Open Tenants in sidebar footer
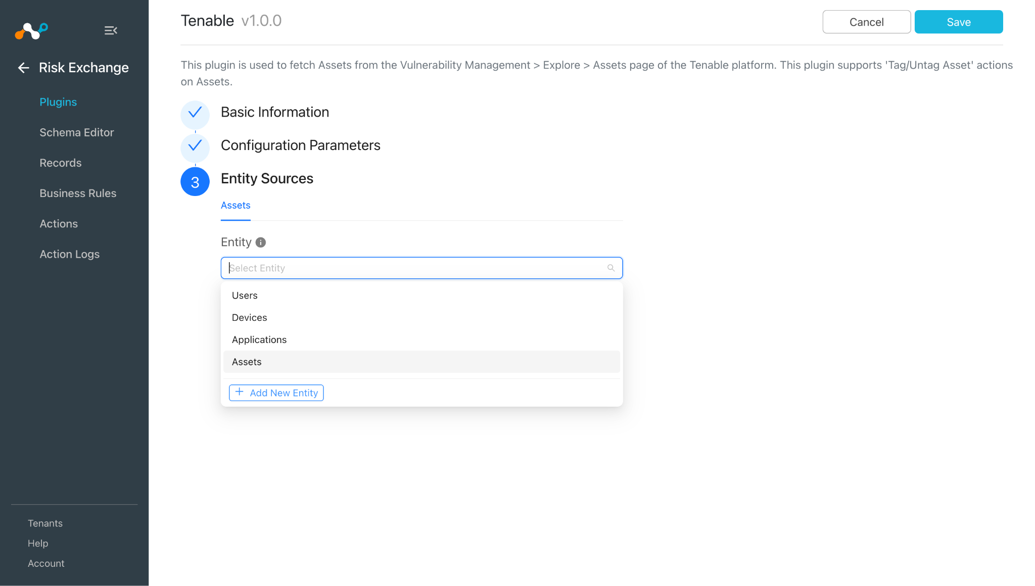This screenshot has width=1035, height=586. [45, 523]
